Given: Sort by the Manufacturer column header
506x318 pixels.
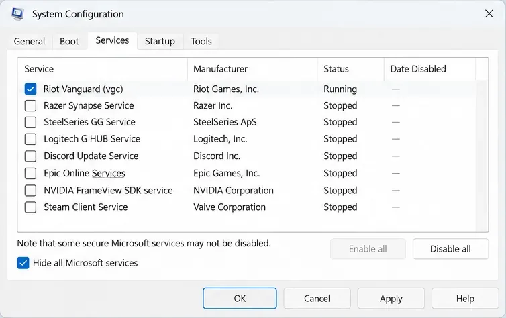Looking at the screenshot, I should (252, 69).
